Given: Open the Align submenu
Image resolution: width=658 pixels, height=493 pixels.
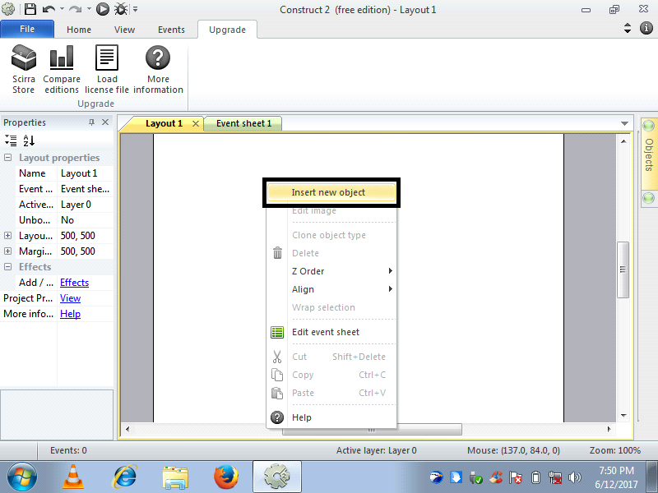Looking at the screenshot, I should click(x=331, y=289).
